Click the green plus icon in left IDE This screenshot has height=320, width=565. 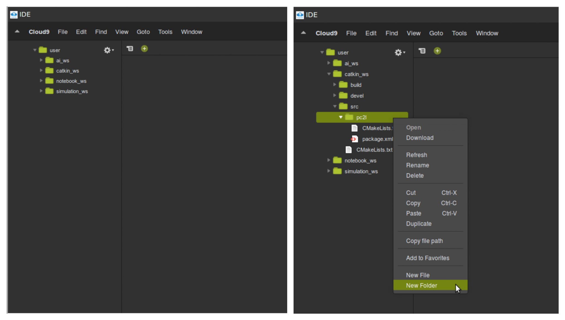[x=144, y=49]
